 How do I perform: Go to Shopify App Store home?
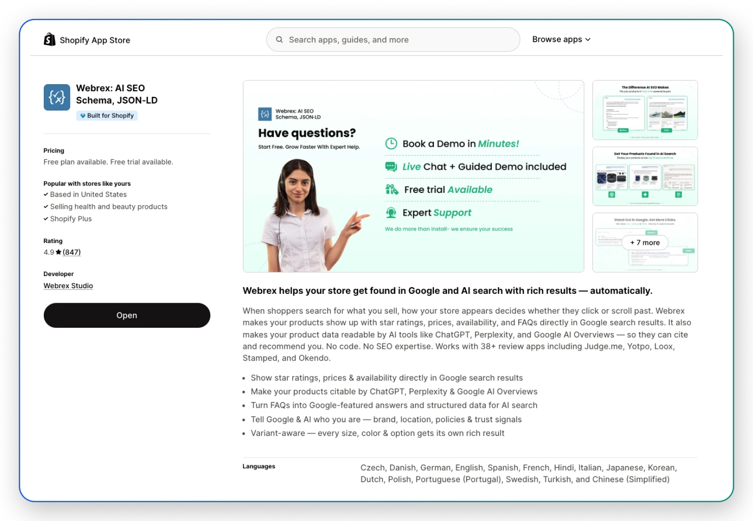point(87,40)
